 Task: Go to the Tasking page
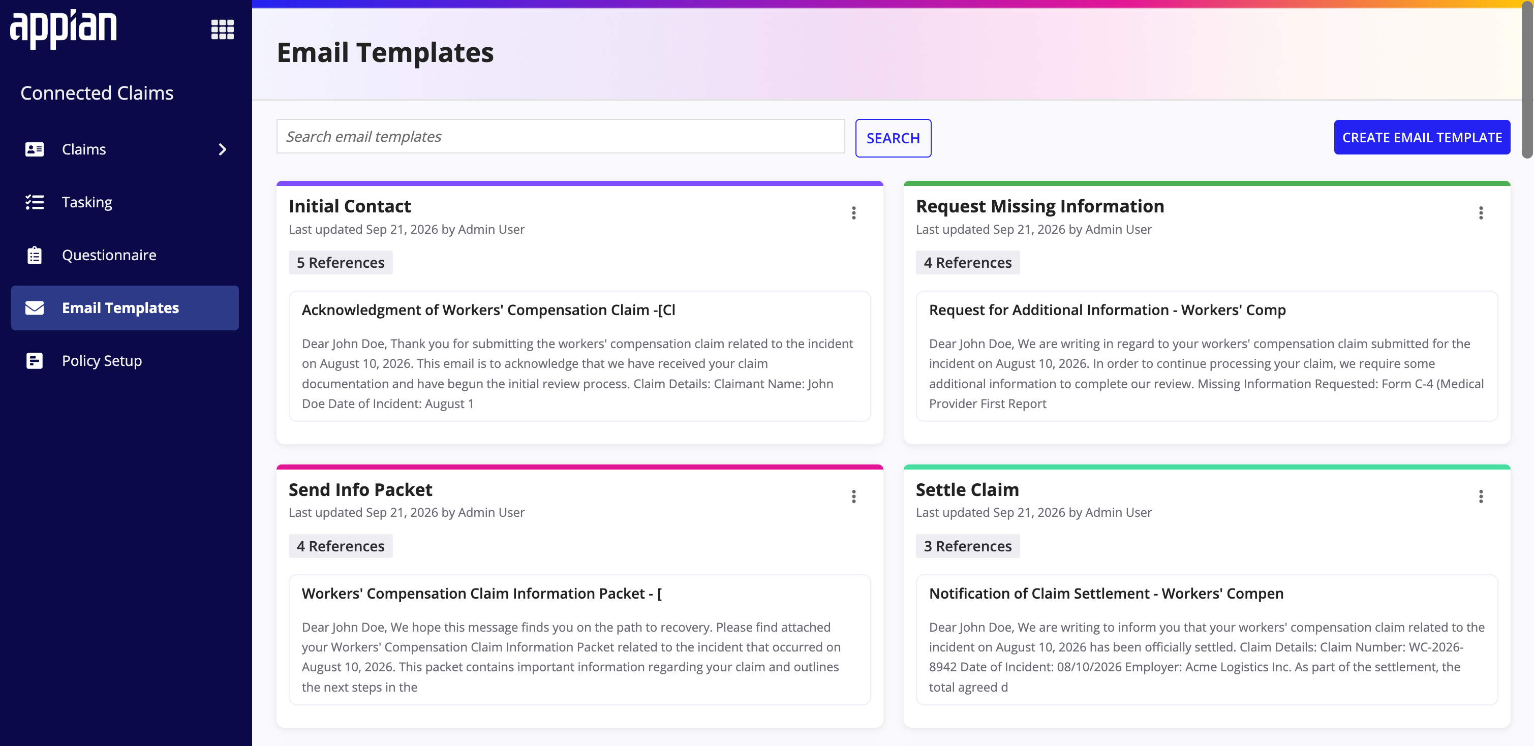(x=125, y=202)
